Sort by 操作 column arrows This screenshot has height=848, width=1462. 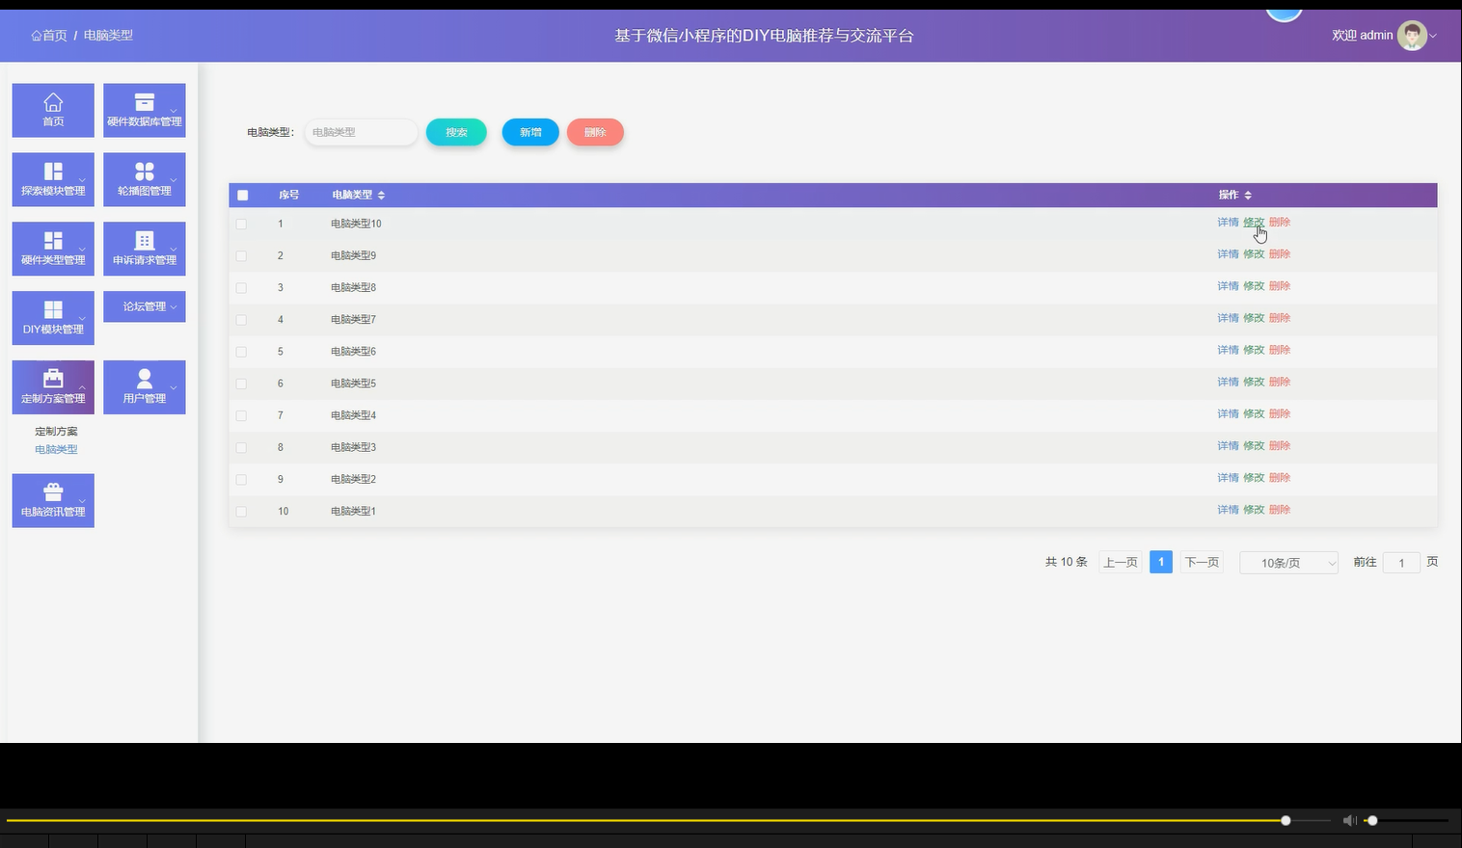pyautogui.click(x=1248, y=196)
